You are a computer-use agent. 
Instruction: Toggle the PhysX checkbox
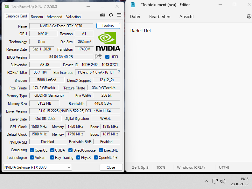[x=78, y=158]
